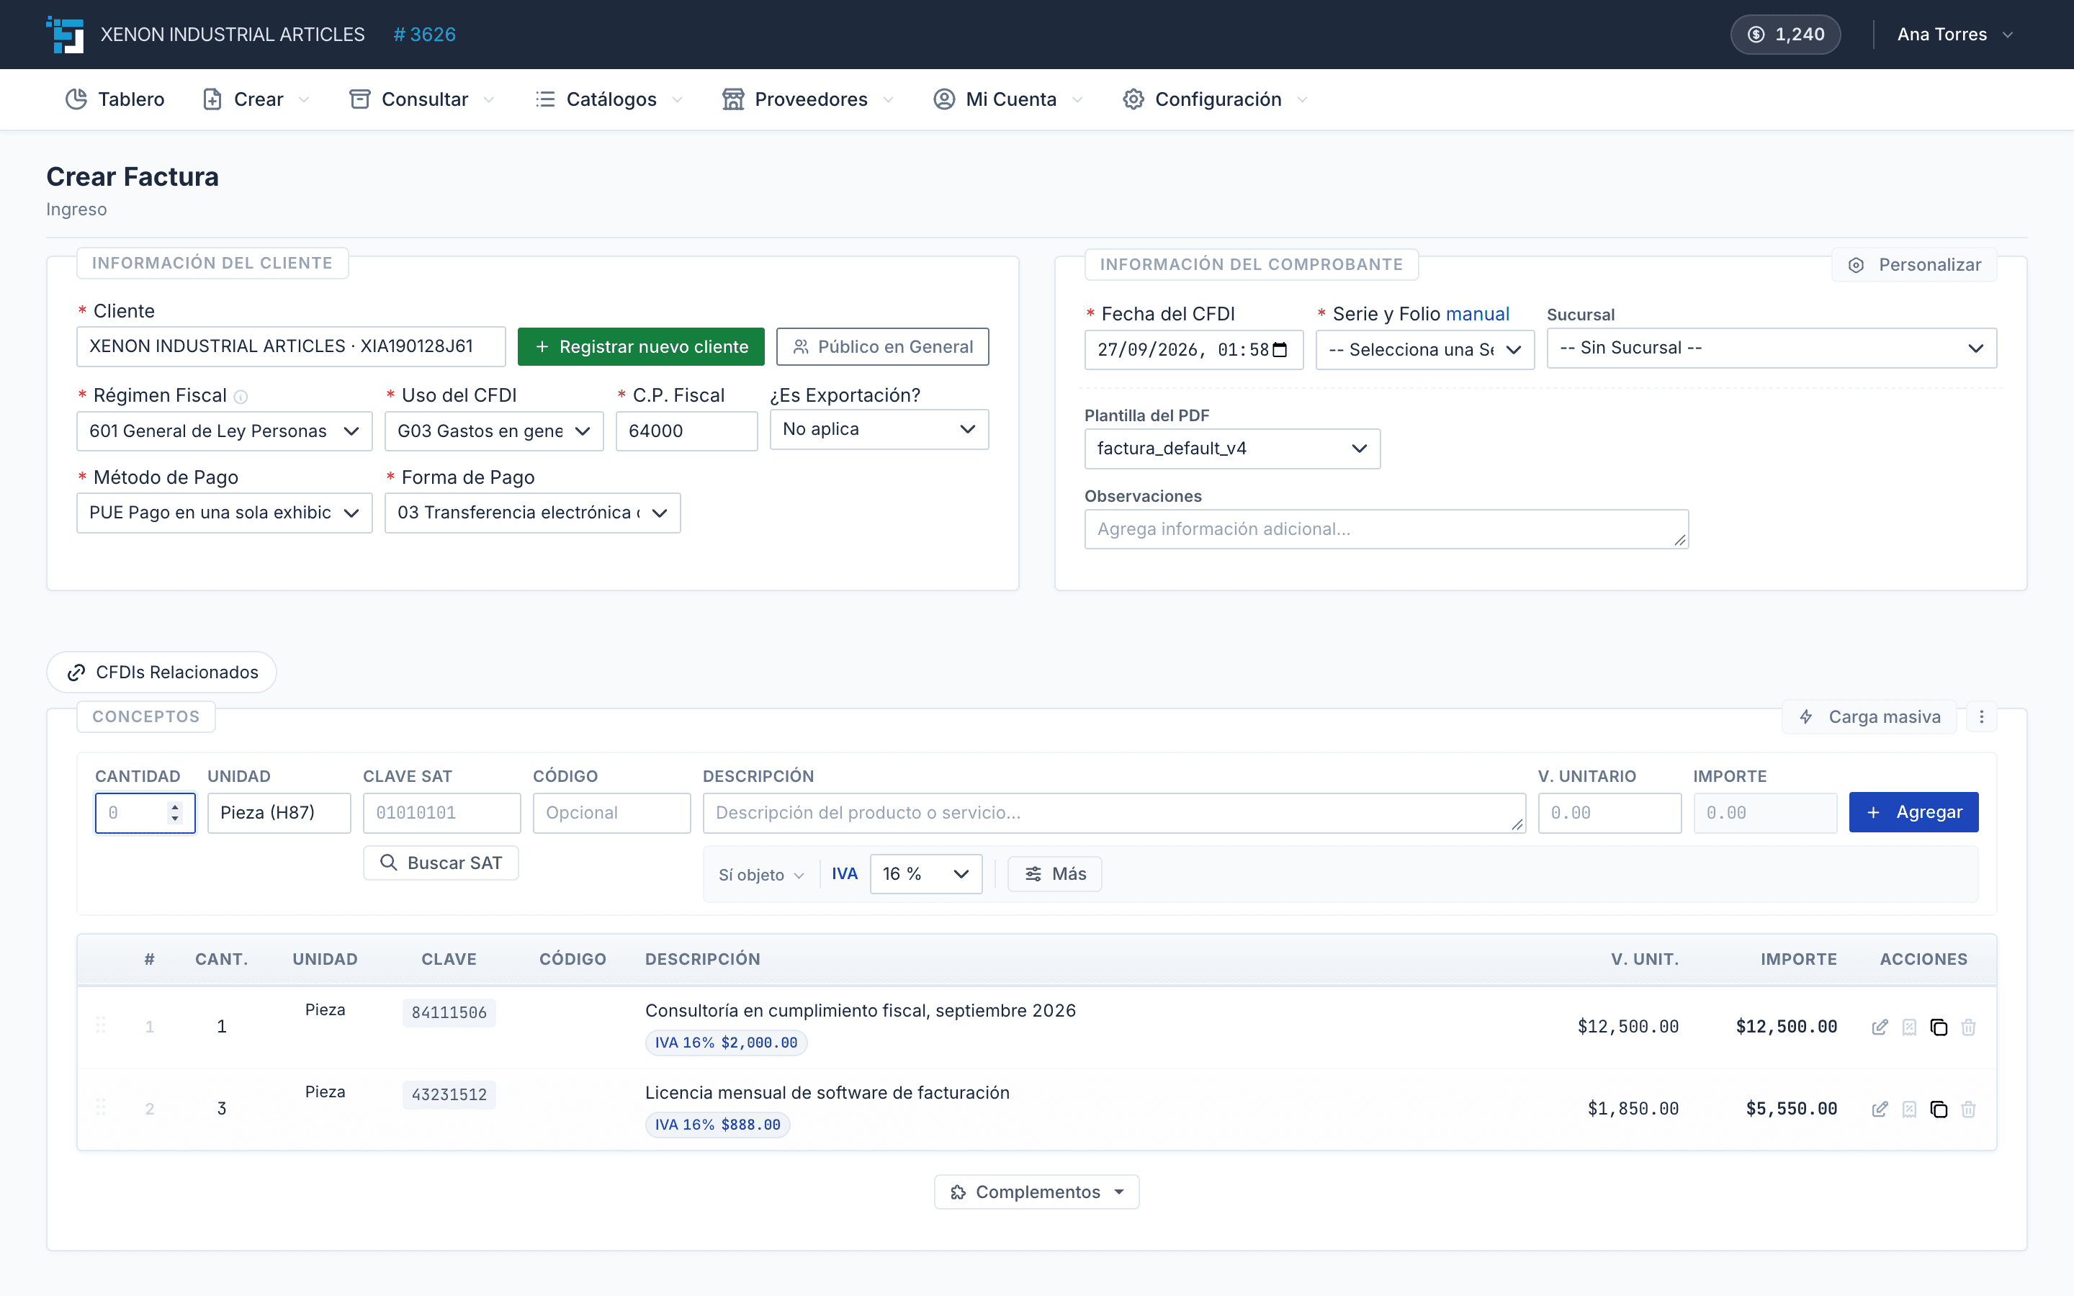Open the Sí objeto tax selector
This screenshot has height=1296, width=2074.
tap(761, 874)
